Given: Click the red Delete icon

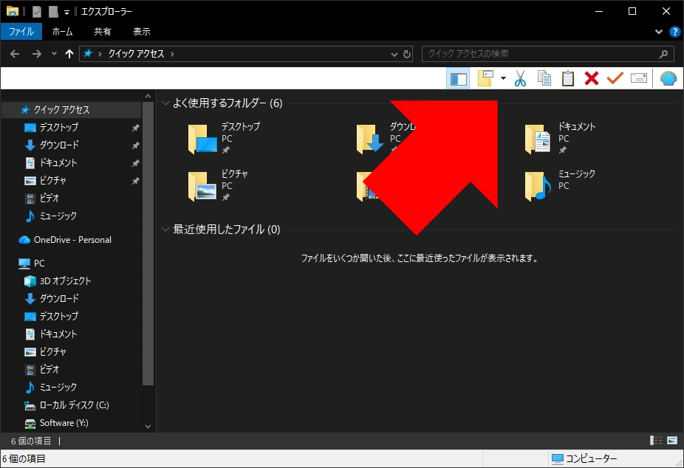Looking at the screenshot, I should pos(591,78).
